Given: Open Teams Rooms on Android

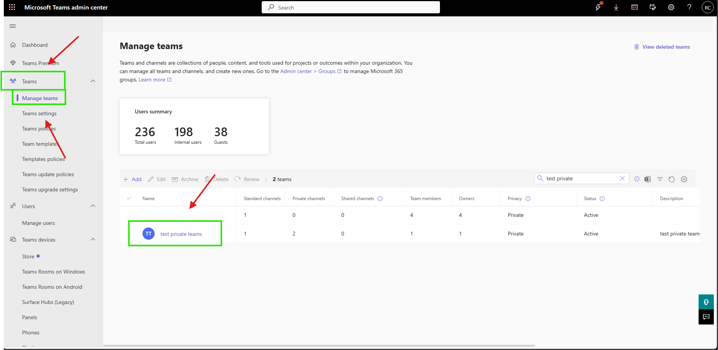Looking at the screenshot, I should (x=52, y=287).
